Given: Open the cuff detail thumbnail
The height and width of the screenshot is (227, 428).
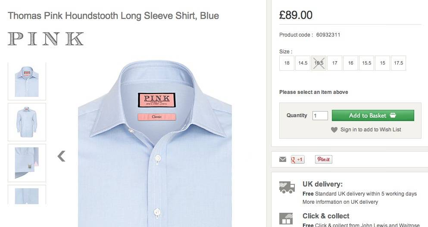Looking at the screenshot, I should click(x=27, y=163).
